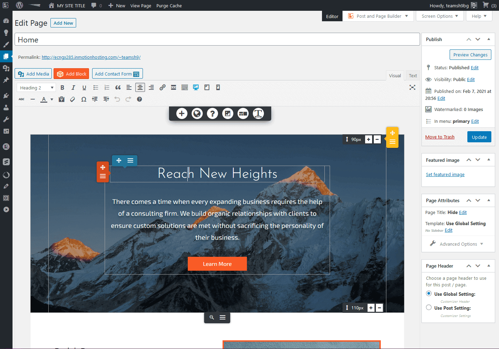The height and width of the screenshot is (349, 499).
Task: Open the Post and Page Builder dropdown
Action: point(378,16)
